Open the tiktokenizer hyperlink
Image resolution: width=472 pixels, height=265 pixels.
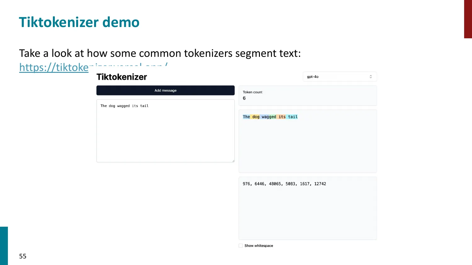[x=54, y=67]
